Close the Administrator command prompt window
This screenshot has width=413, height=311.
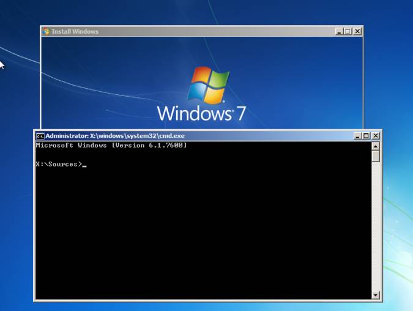click(x=375, y=136)
